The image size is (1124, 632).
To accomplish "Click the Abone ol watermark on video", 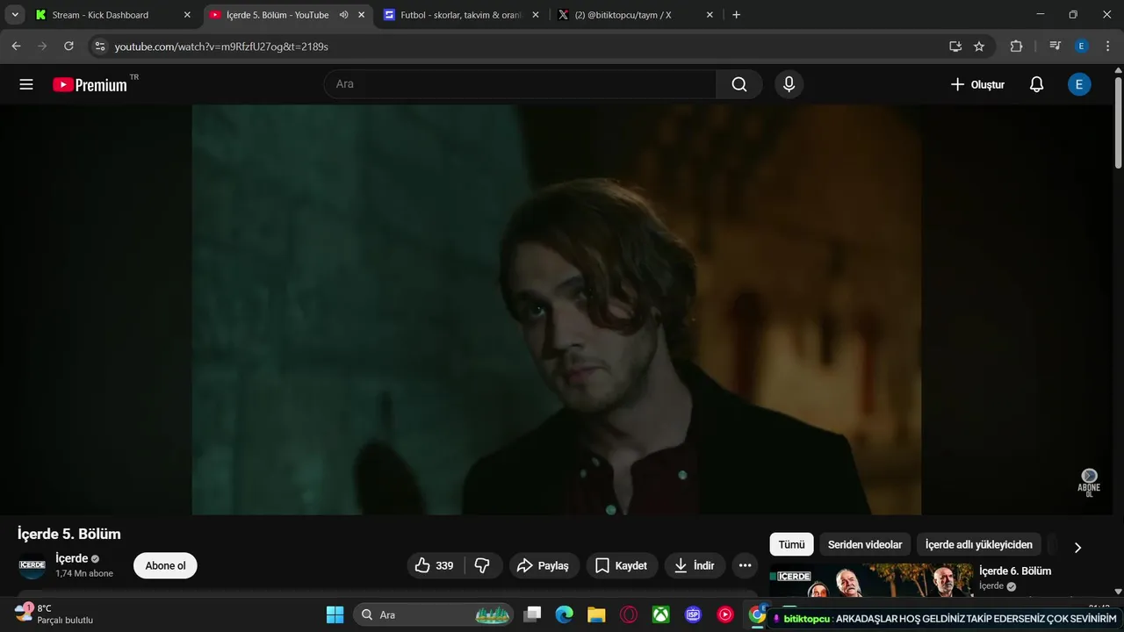I will point(1089,483).
